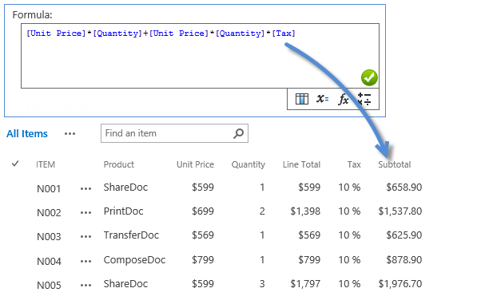Open the column picker table icon

[302, 99]
